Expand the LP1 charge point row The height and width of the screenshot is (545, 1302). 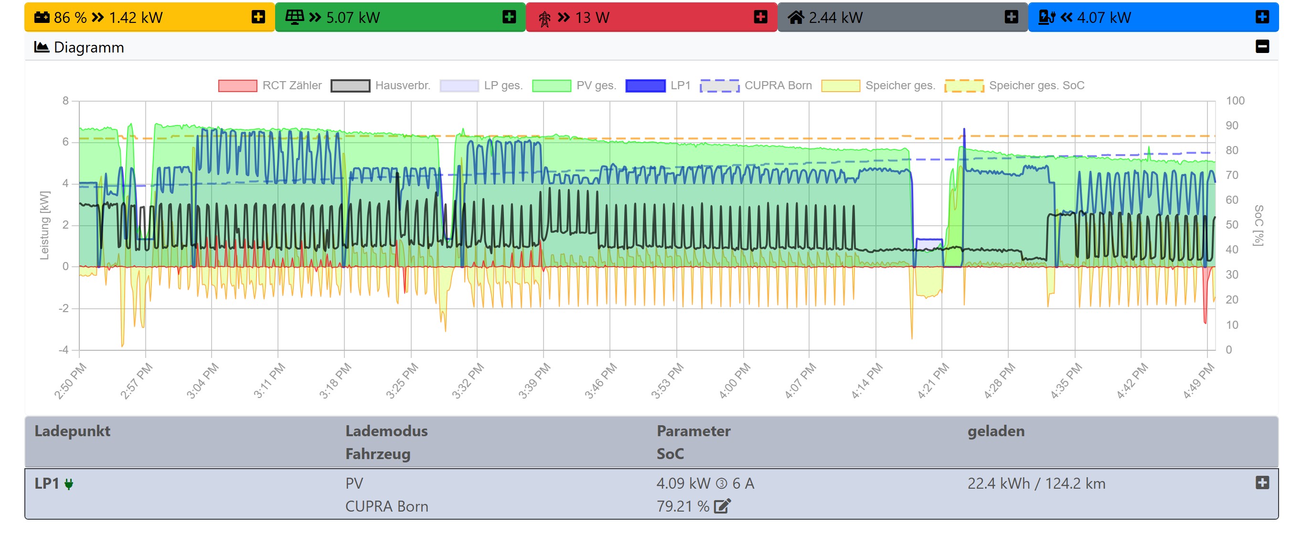1262,483
